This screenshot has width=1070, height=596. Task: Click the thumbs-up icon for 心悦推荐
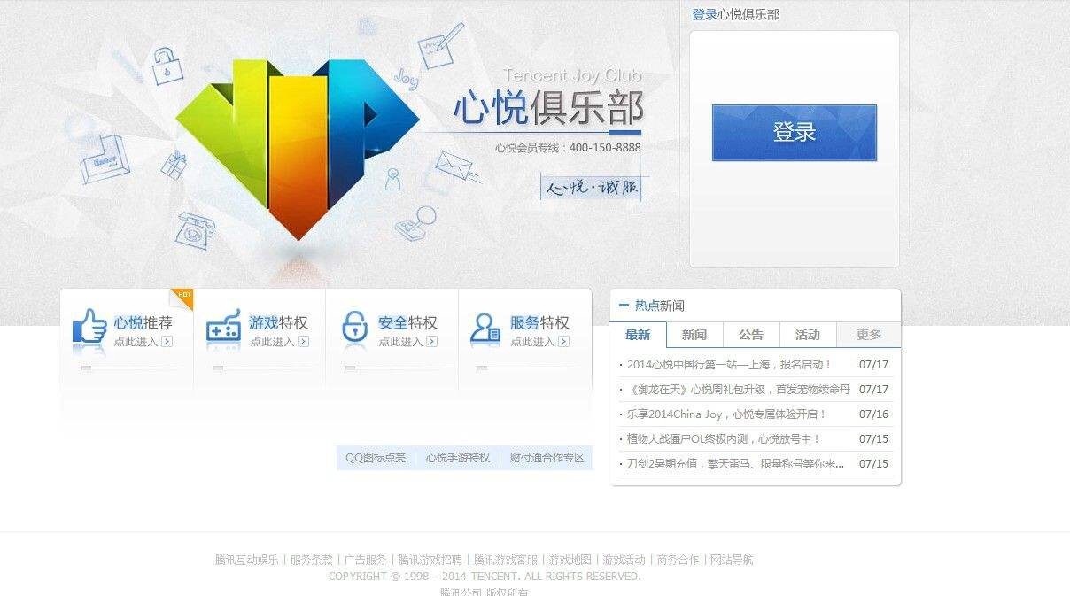tap(89, 327)
